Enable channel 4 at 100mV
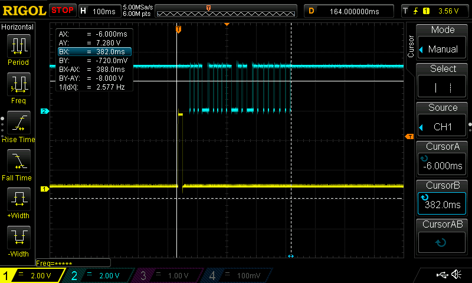The image size is (472, 283). pos(236,275)
